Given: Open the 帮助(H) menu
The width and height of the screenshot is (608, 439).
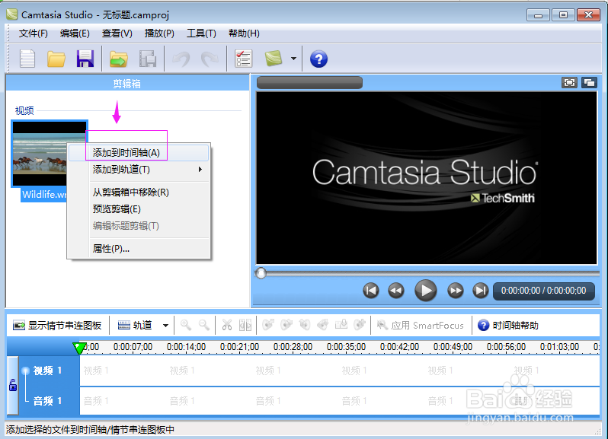Looking at the screenshot, I should 244,33.
